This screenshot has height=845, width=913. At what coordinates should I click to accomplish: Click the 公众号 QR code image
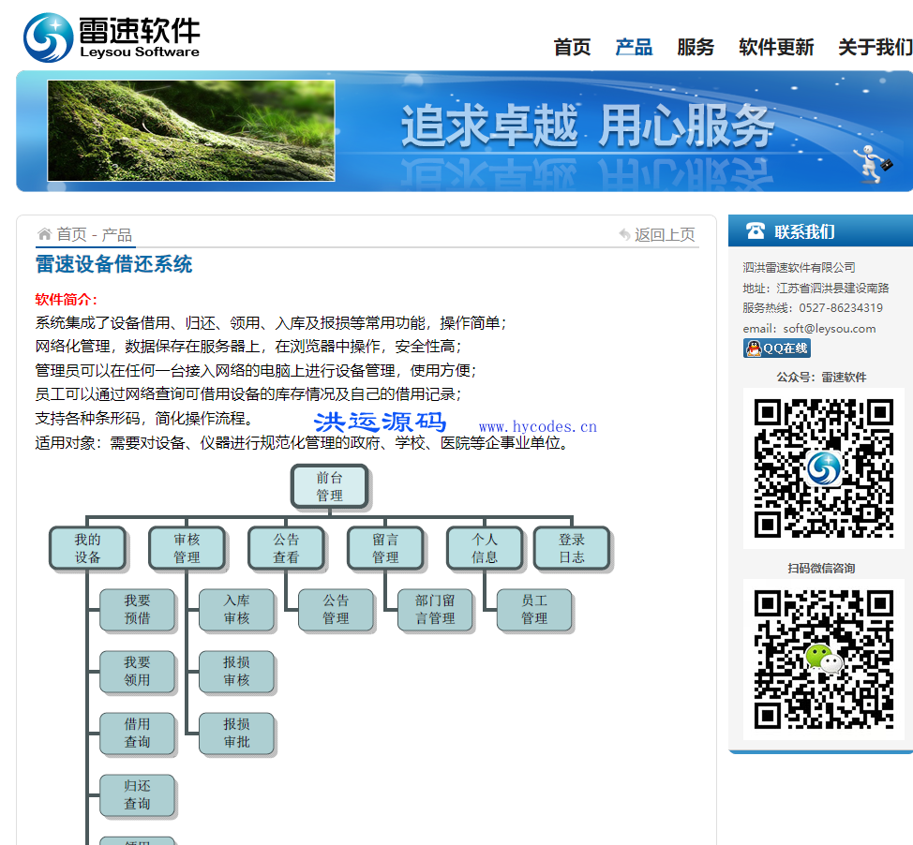[x=823, y=468]
